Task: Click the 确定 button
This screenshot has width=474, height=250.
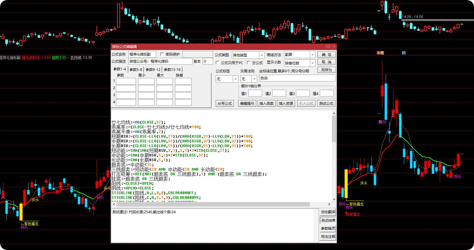Action: 327,54
